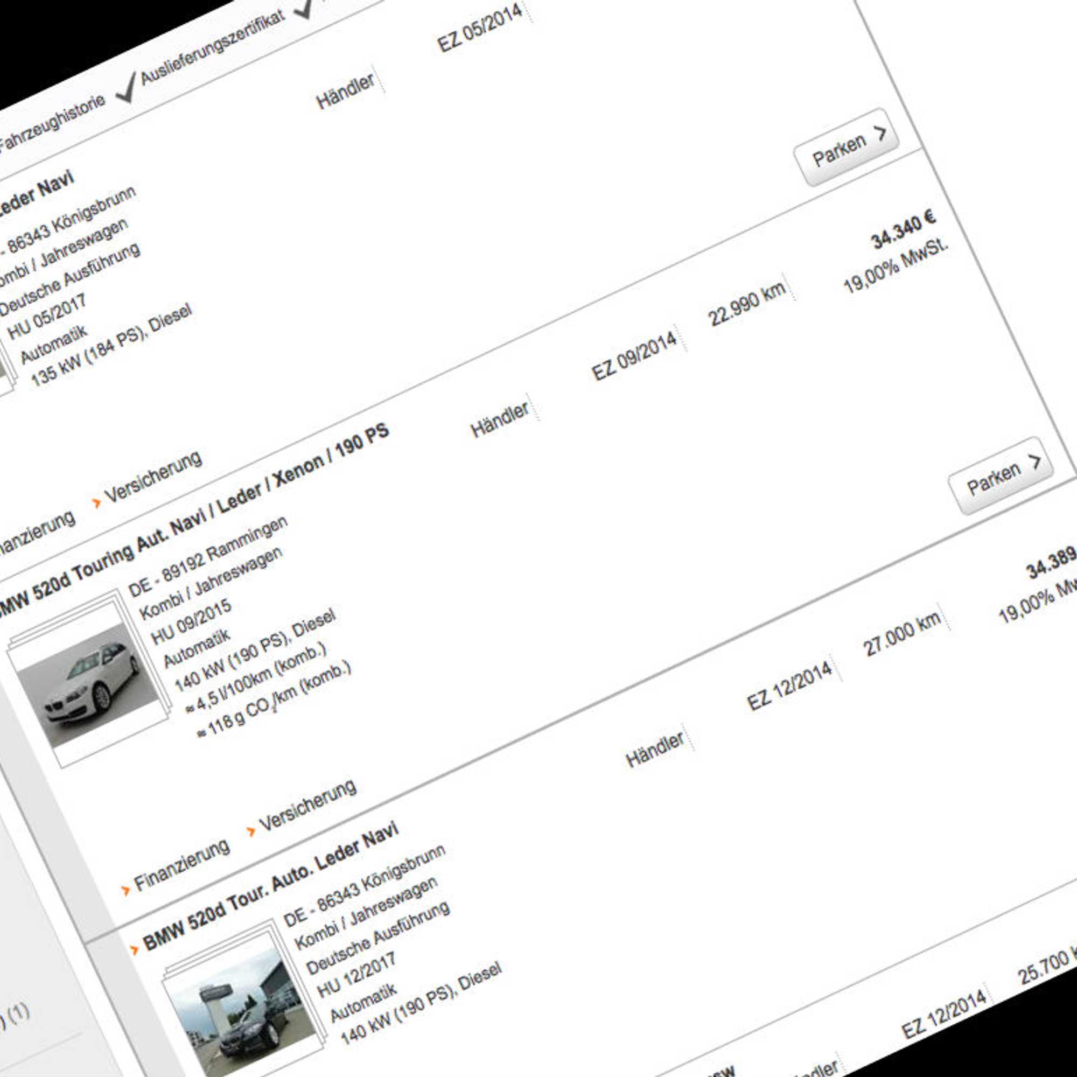Select the 22.990 km mileage value
The width and height of the screenshot is (1077, 1077).
[x=747, y=303]
